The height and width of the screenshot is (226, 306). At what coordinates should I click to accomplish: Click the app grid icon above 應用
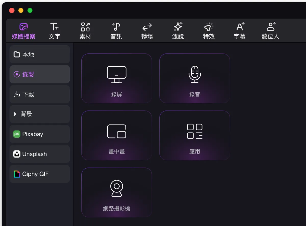(x=195, y=131)
